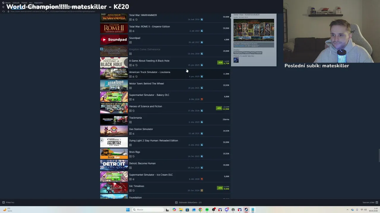The width and height of the screenshot is (380, 213).
Task: Click the -31% discount badge for Black Hole
Action: 220,62
